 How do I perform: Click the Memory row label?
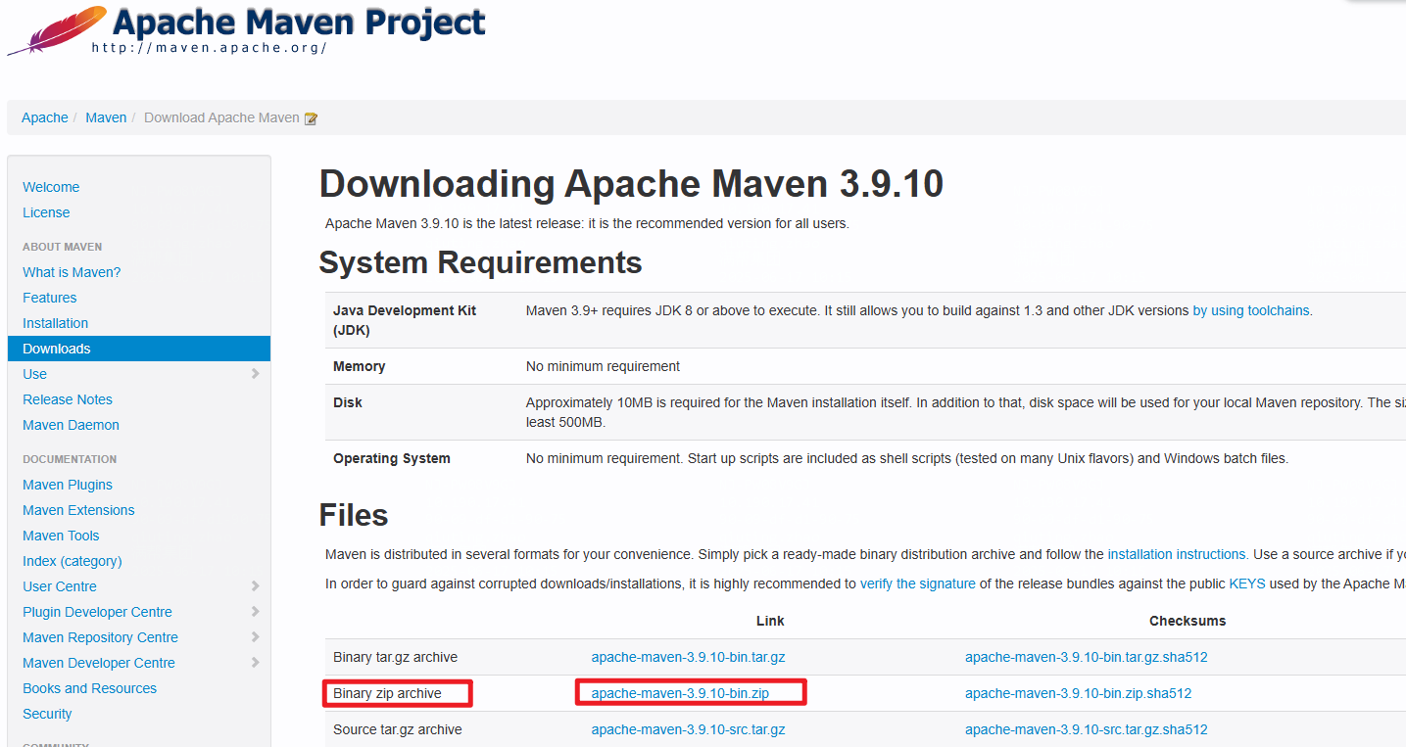359,366
